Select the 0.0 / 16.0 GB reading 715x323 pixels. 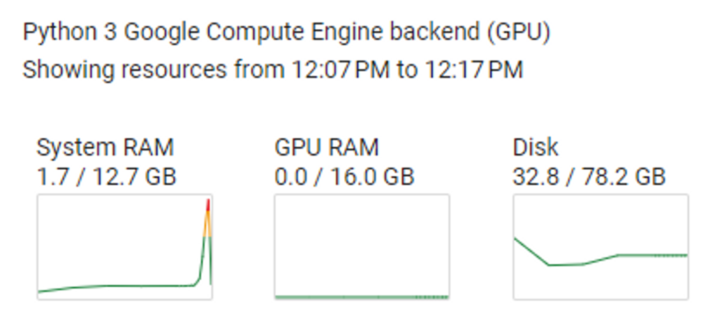point(344,177)
